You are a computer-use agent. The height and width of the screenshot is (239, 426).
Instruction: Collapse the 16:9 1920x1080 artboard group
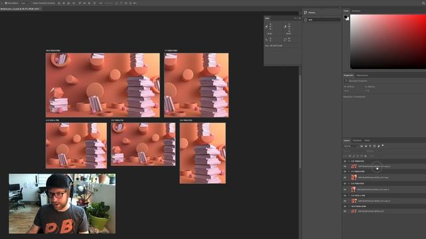click(349, 206)
